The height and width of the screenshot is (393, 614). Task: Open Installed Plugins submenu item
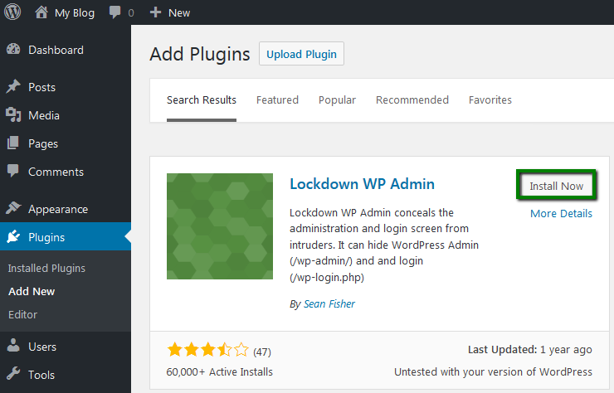(x=46, y=269)
